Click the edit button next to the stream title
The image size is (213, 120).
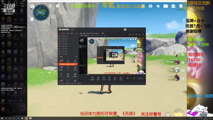coord(103,33)
